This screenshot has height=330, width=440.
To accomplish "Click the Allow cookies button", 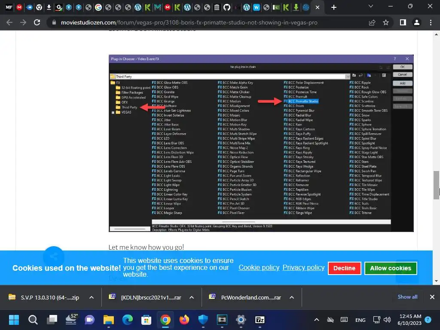I will tap(390, 268).
